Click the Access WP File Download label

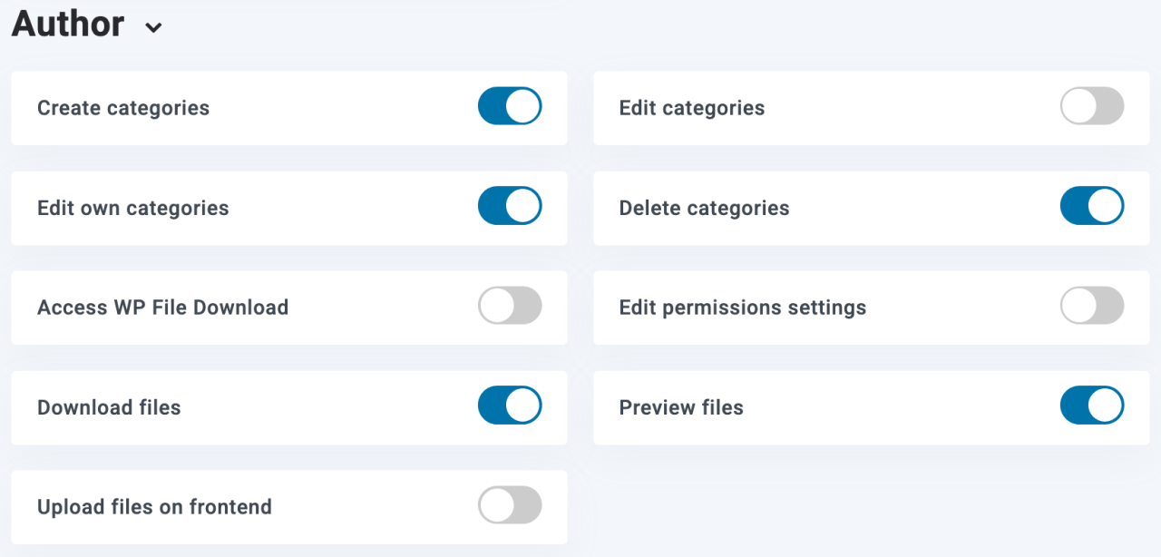pos(163,308)
